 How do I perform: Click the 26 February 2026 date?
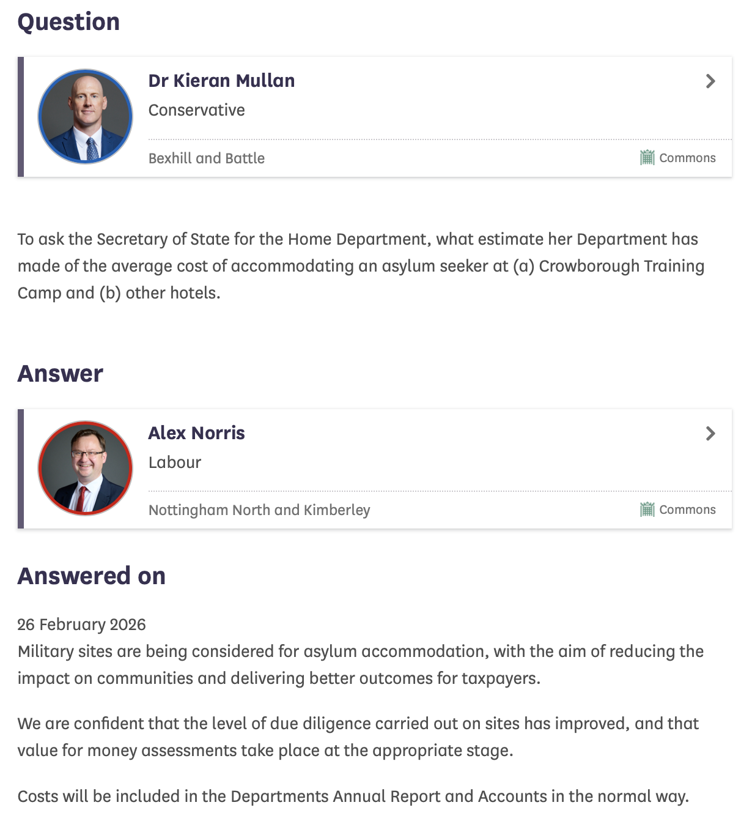click(81, 625)
